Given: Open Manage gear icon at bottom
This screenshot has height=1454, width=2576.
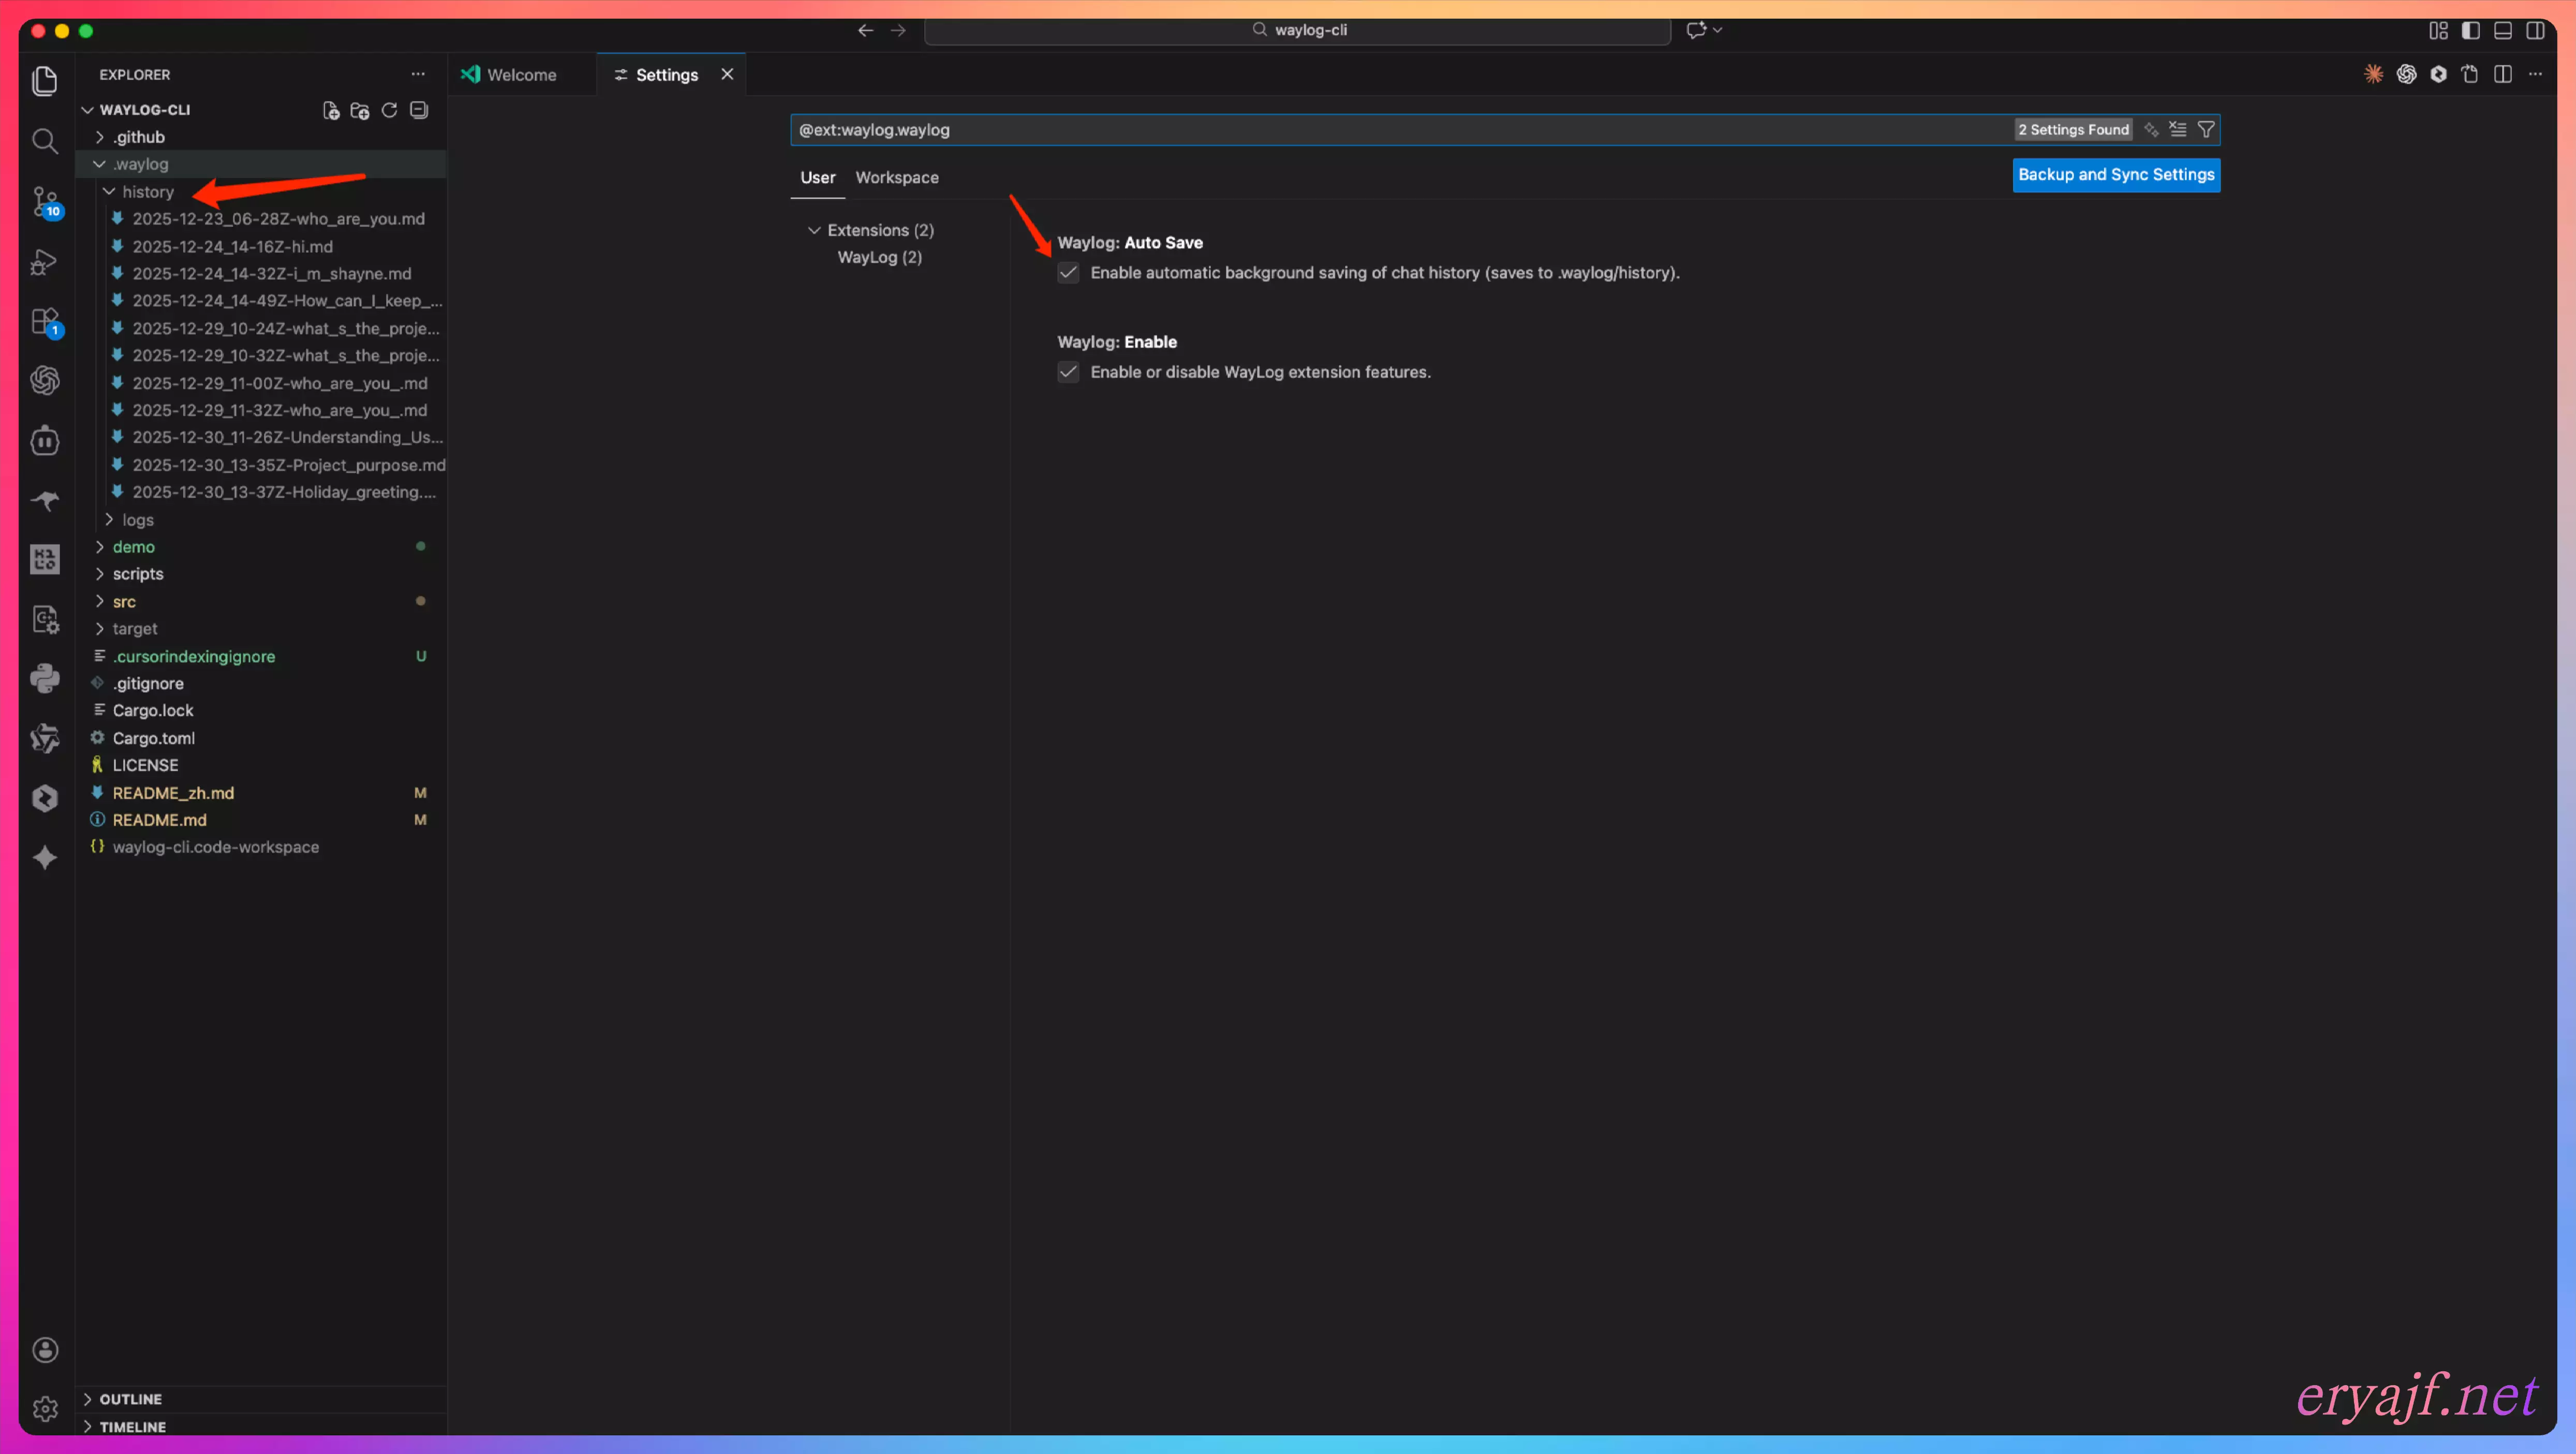Looking at the screenshot, I should [x=45, y=1409].
